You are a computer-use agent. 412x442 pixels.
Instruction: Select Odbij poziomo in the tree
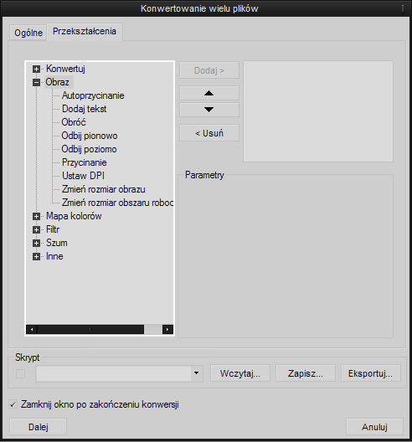click(x=89, y=149)
